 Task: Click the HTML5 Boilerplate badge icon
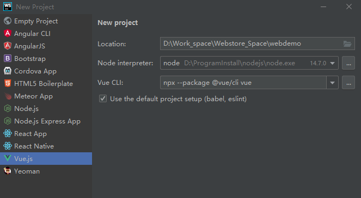tap(8, 83)
